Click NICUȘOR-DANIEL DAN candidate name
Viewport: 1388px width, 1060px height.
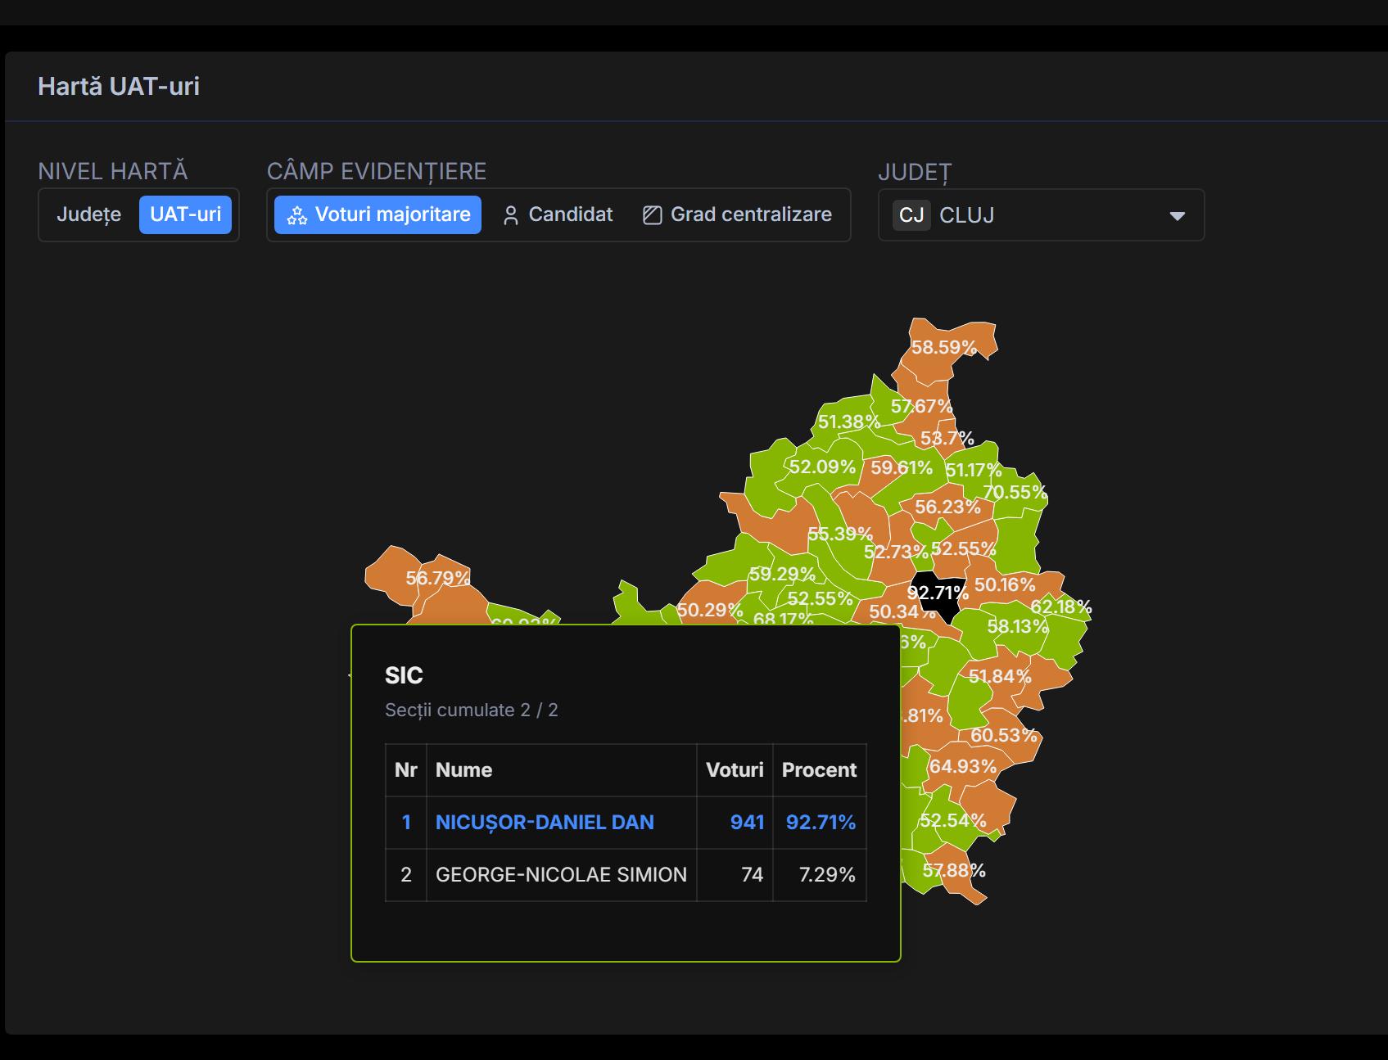(545, 823)
